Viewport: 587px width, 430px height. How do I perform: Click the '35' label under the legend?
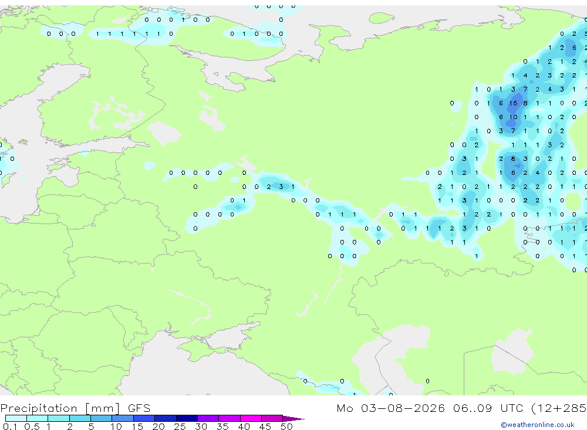(222, 426)
